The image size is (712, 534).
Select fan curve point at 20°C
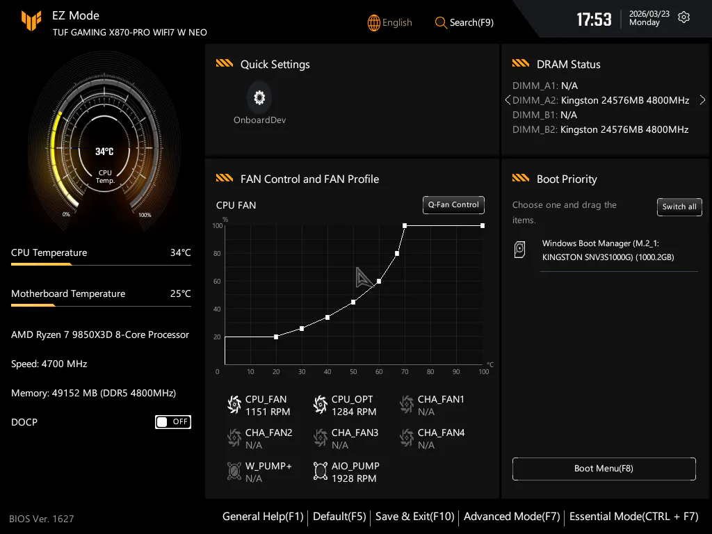(x=276, y=337)
